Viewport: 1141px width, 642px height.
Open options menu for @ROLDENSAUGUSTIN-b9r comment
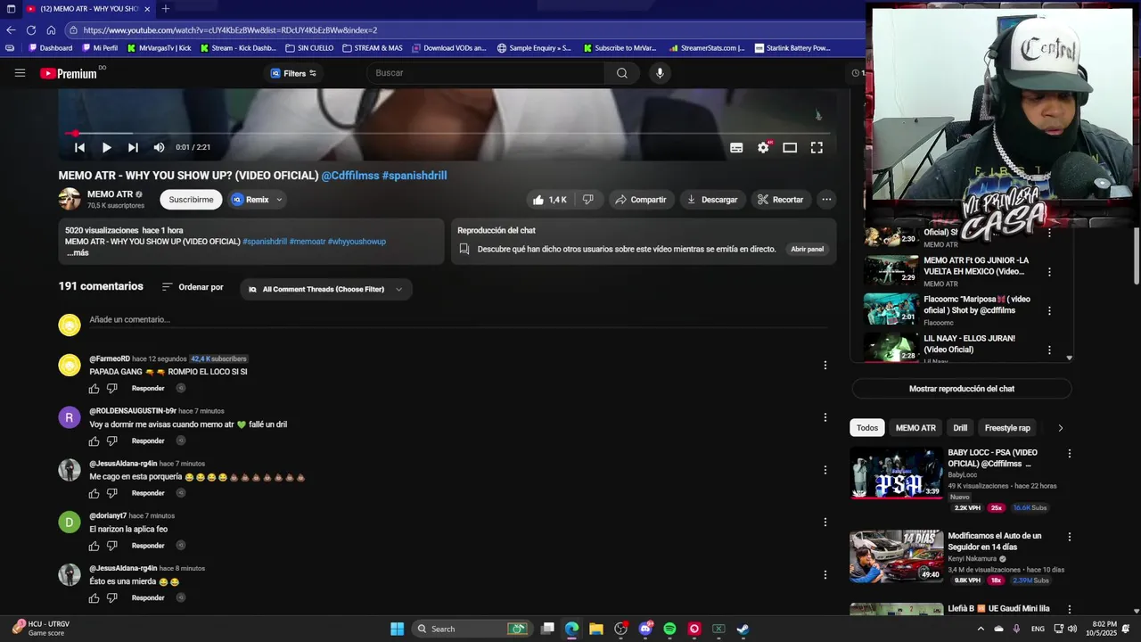[825, 417]
